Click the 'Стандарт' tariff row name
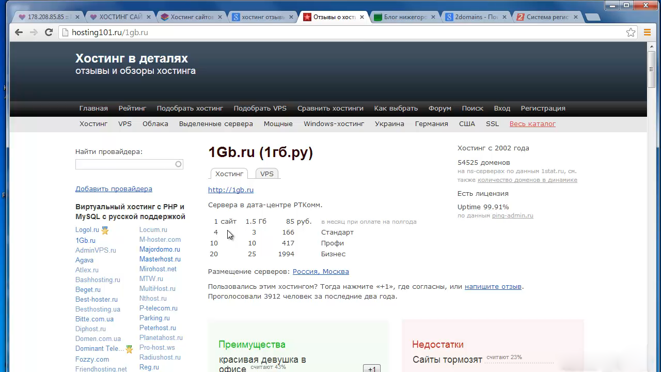This screenshot has width=661, height=372. pos(337,233)
